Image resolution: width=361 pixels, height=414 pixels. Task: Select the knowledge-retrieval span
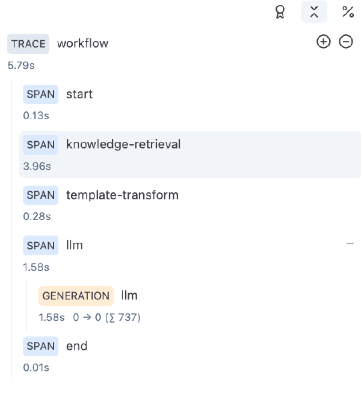(123, 145)
